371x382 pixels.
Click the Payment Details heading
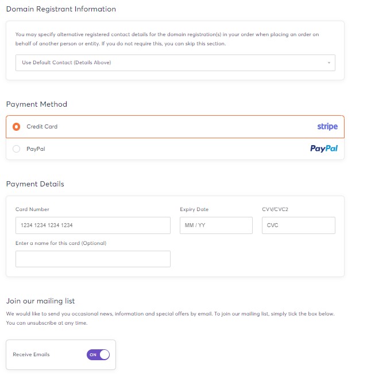[x=35, y=184]
